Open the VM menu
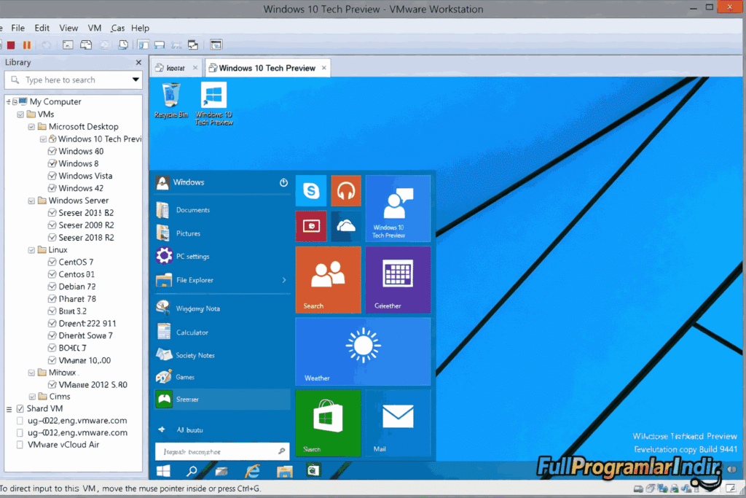This screenshot has height=498, width=746. 94,28
